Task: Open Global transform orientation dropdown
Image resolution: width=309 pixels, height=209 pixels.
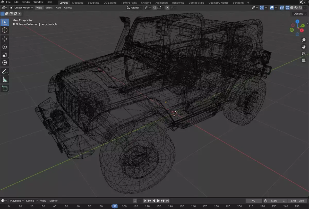Action: tap(134, 8)
